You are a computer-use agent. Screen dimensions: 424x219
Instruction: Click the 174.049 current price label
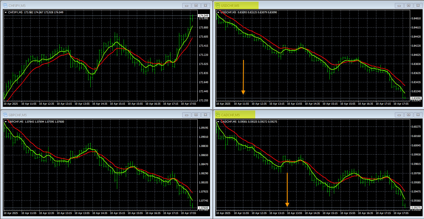204,16
